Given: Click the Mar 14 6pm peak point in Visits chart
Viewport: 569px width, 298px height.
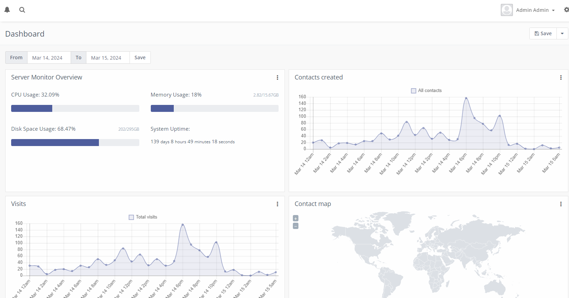Looking at the screenshot, I should click(x=182, y=225).
